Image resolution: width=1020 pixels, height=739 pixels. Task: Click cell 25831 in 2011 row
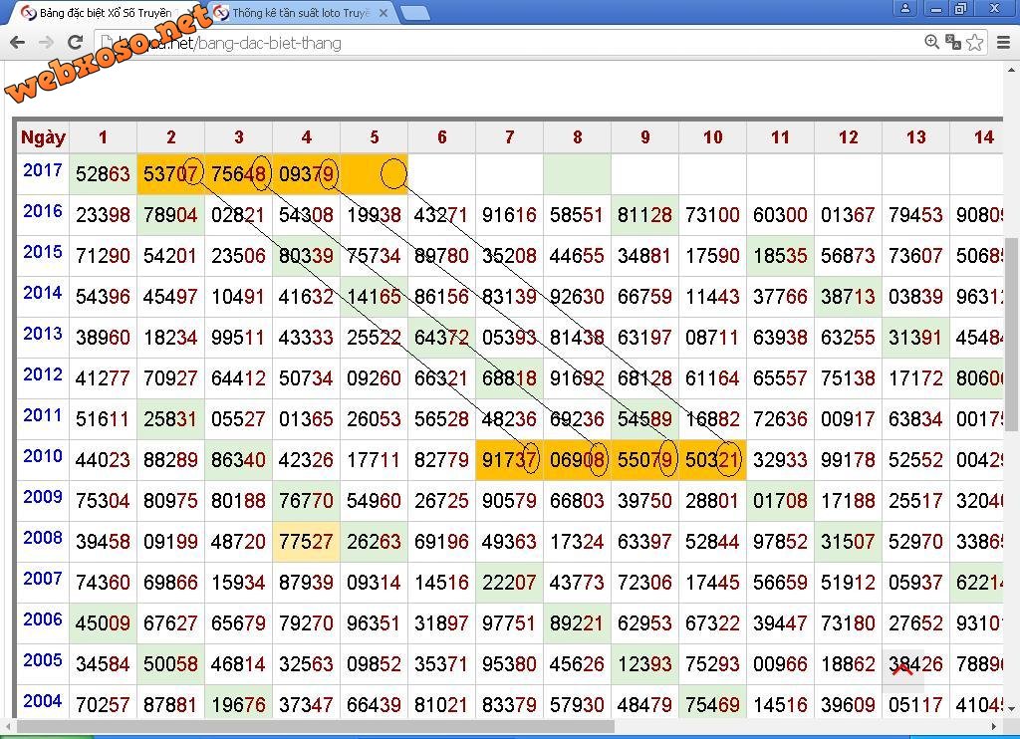(x=170, y=419)
